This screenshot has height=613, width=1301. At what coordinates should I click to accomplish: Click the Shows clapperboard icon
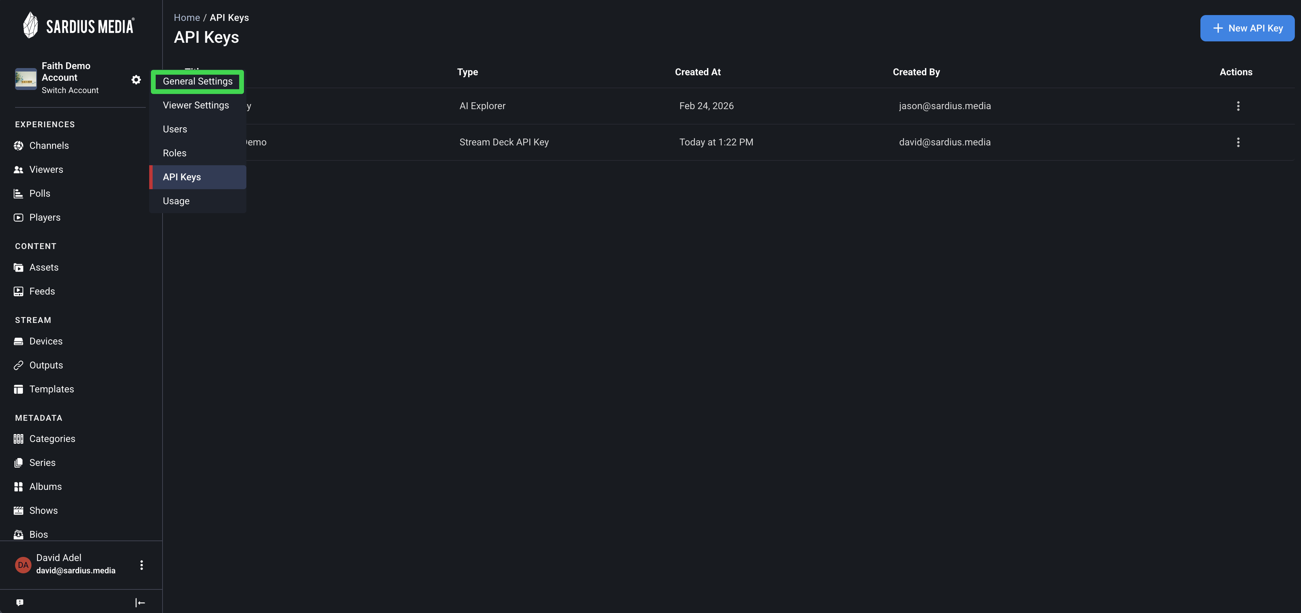pos(19,510)
